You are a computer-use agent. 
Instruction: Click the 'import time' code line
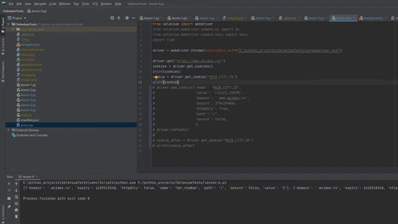point(164,40)
